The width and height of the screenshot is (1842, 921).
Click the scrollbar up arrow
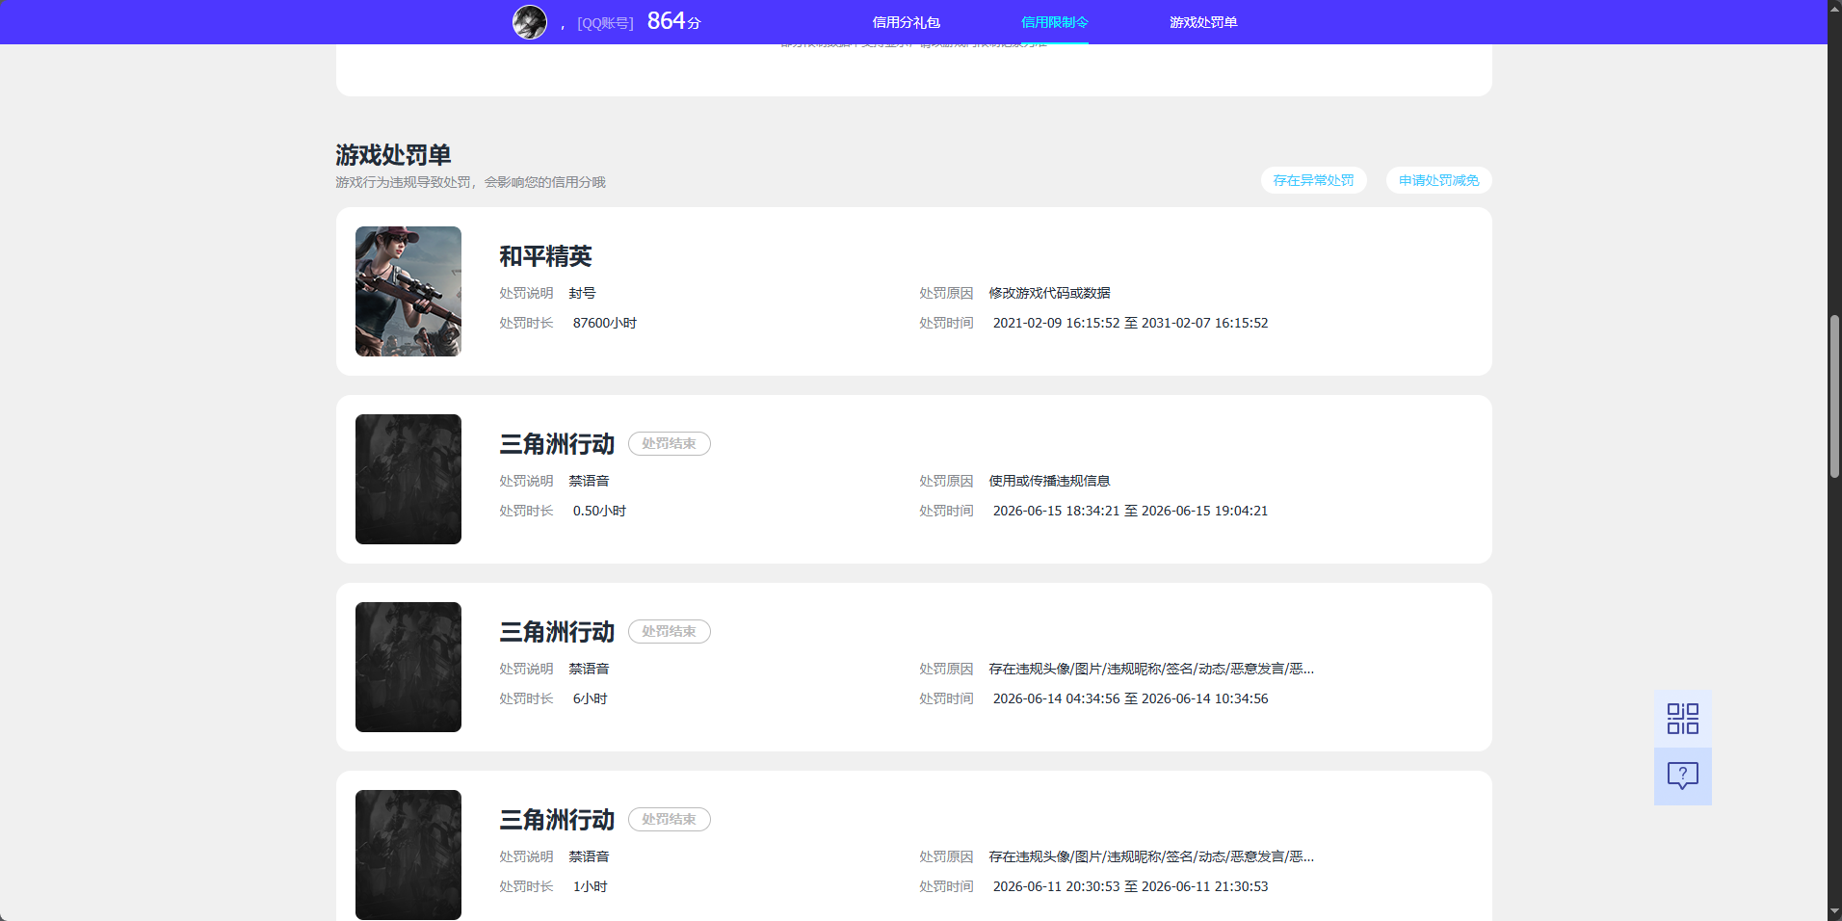(x=1834, y=8)
